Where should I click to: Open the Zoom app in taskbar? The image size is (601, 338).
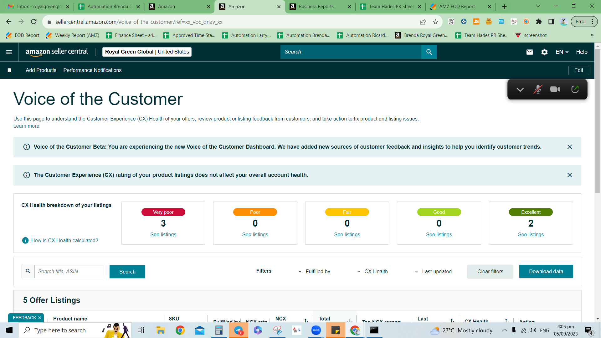[x=316, y=330]
